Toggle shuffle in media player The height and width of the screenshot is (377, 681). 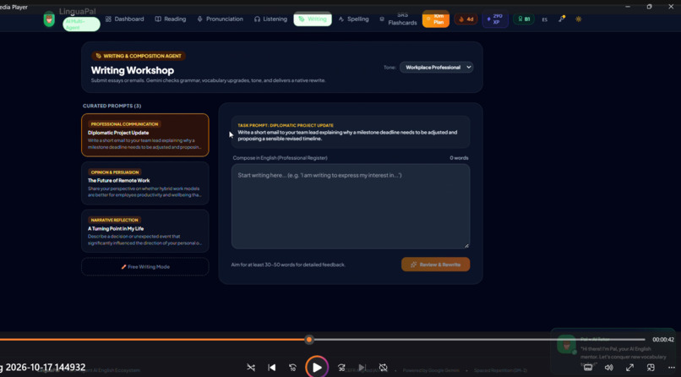[x=251, y=368]
